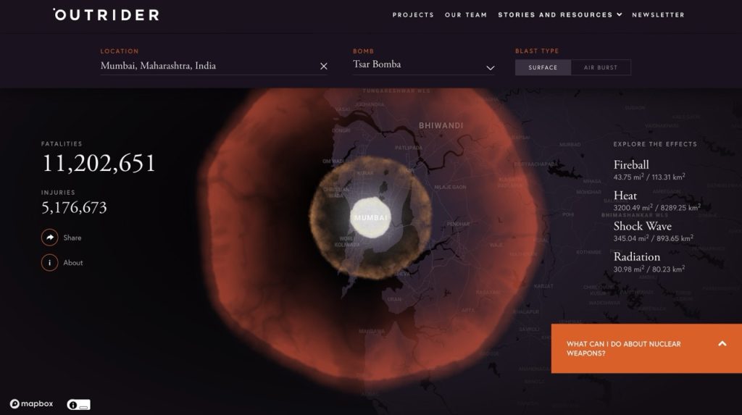Click the chevron on orange banner
The height and width of the screenshot is (415, 742).
pyautogui.click(x=722, y=344)
